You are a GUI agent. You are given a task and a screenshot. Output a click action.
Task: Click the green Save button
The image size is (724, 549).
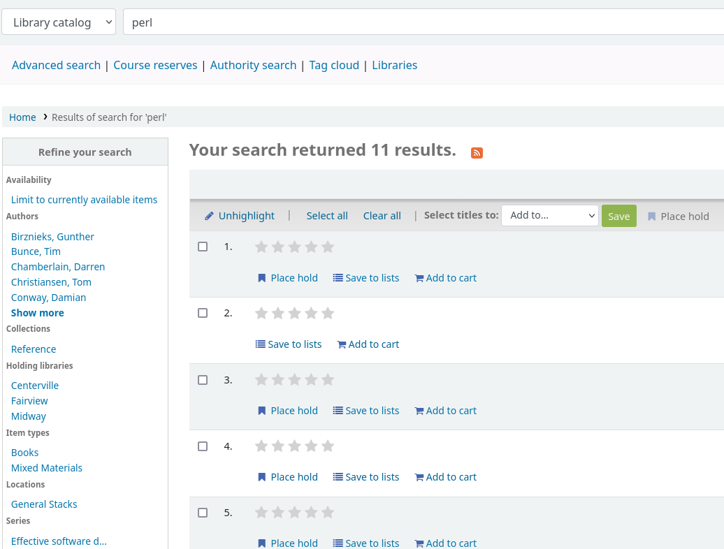point(618,217)
